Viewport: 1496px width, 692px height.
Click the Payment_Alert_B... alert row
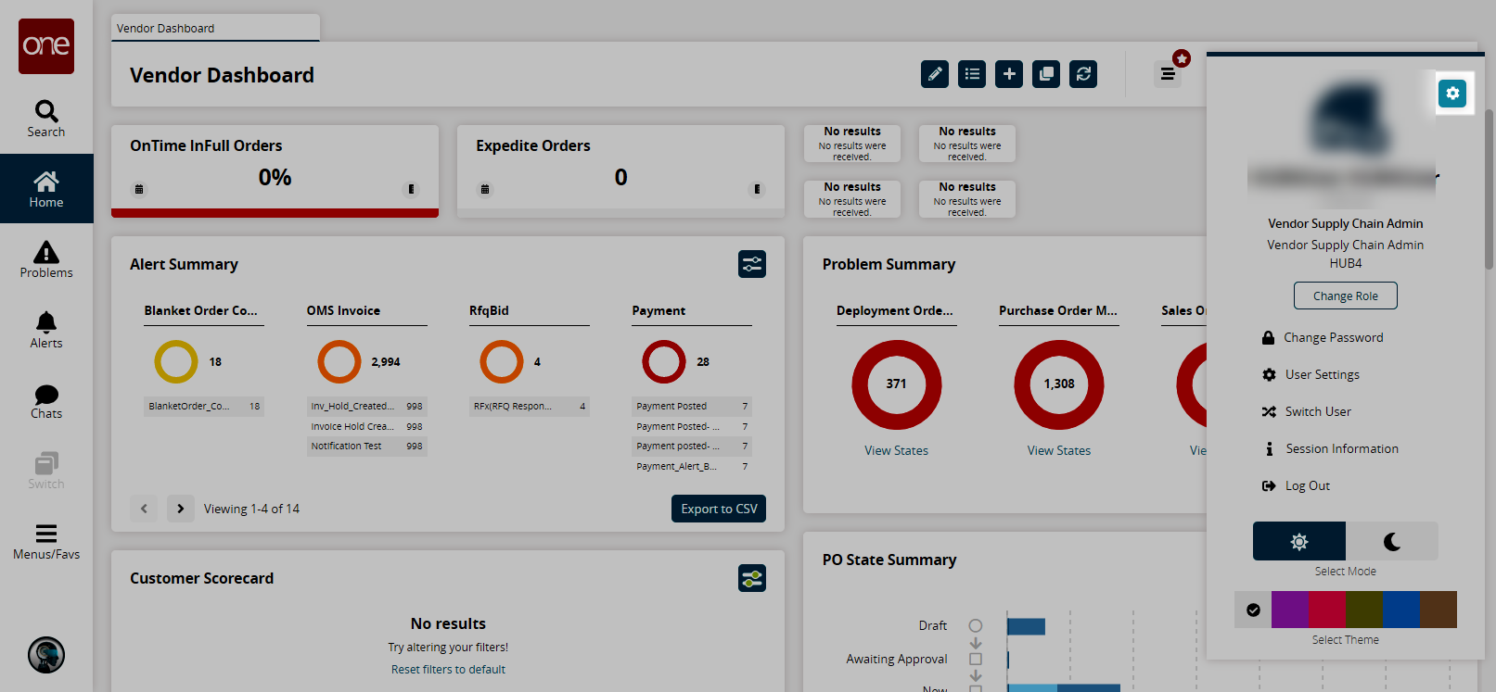click(692, 467)
